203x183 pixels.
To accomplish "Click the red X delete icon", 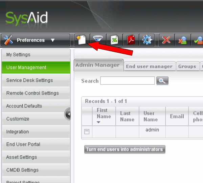I will (x=166, y=40).
